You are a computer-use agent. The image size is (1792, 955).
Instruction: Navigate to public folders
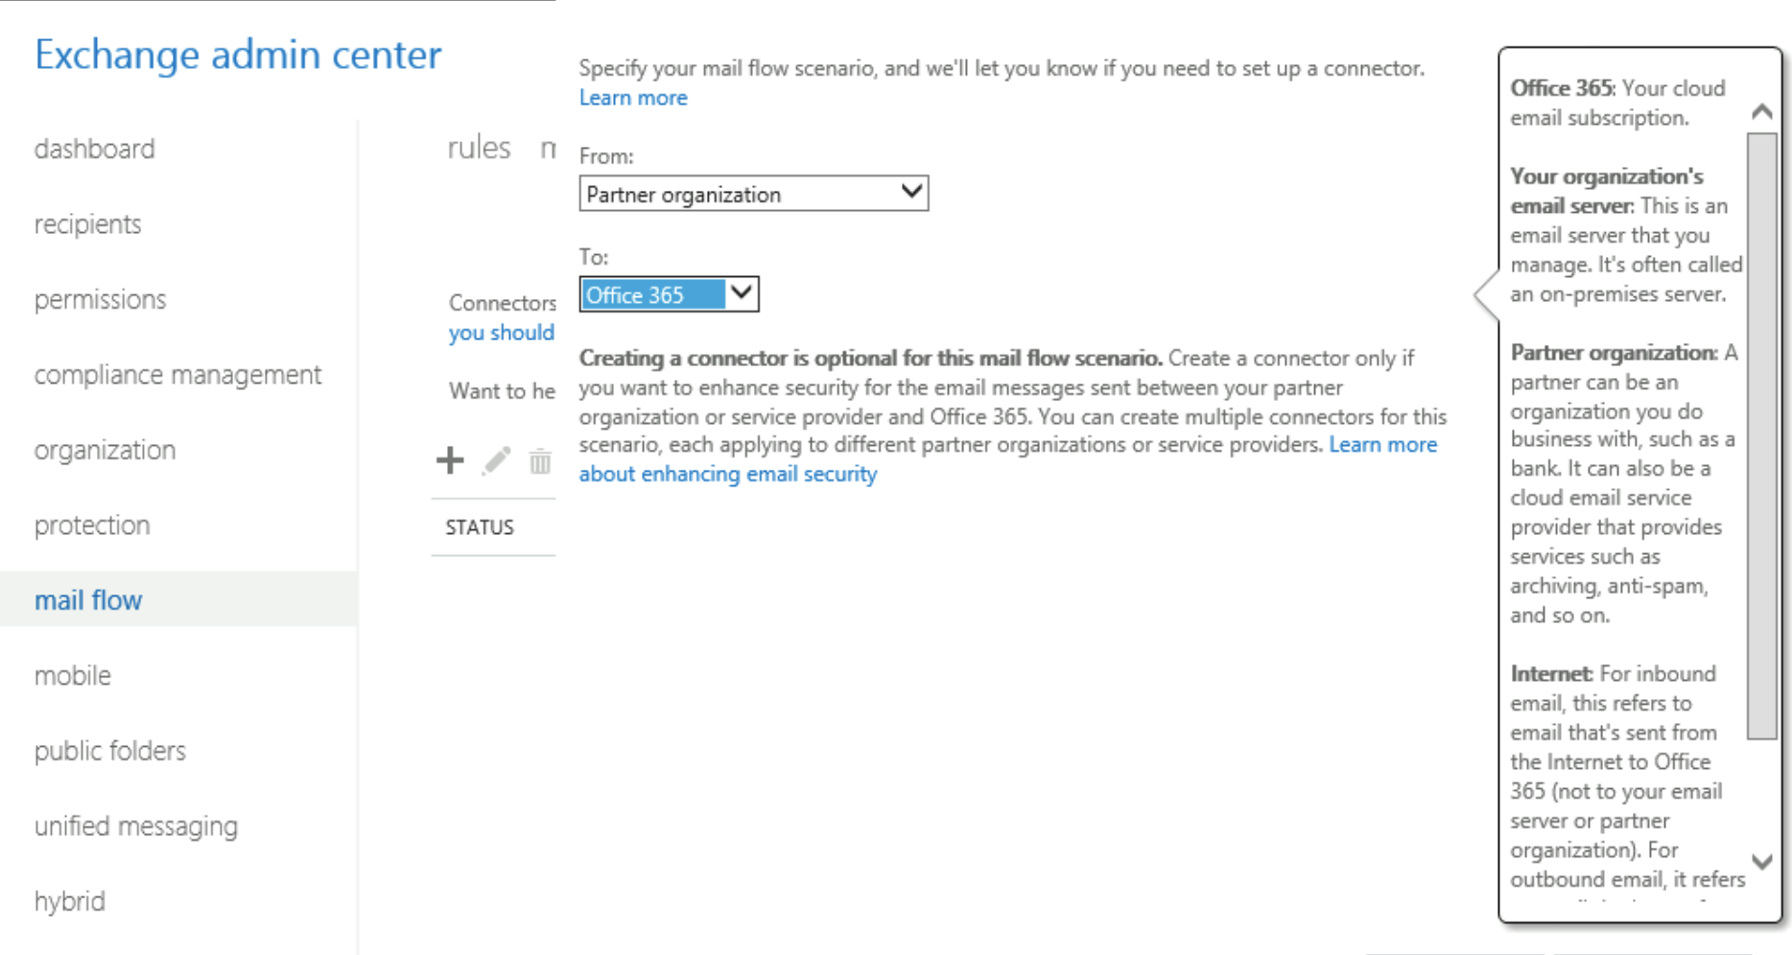(x=109, y=751)
